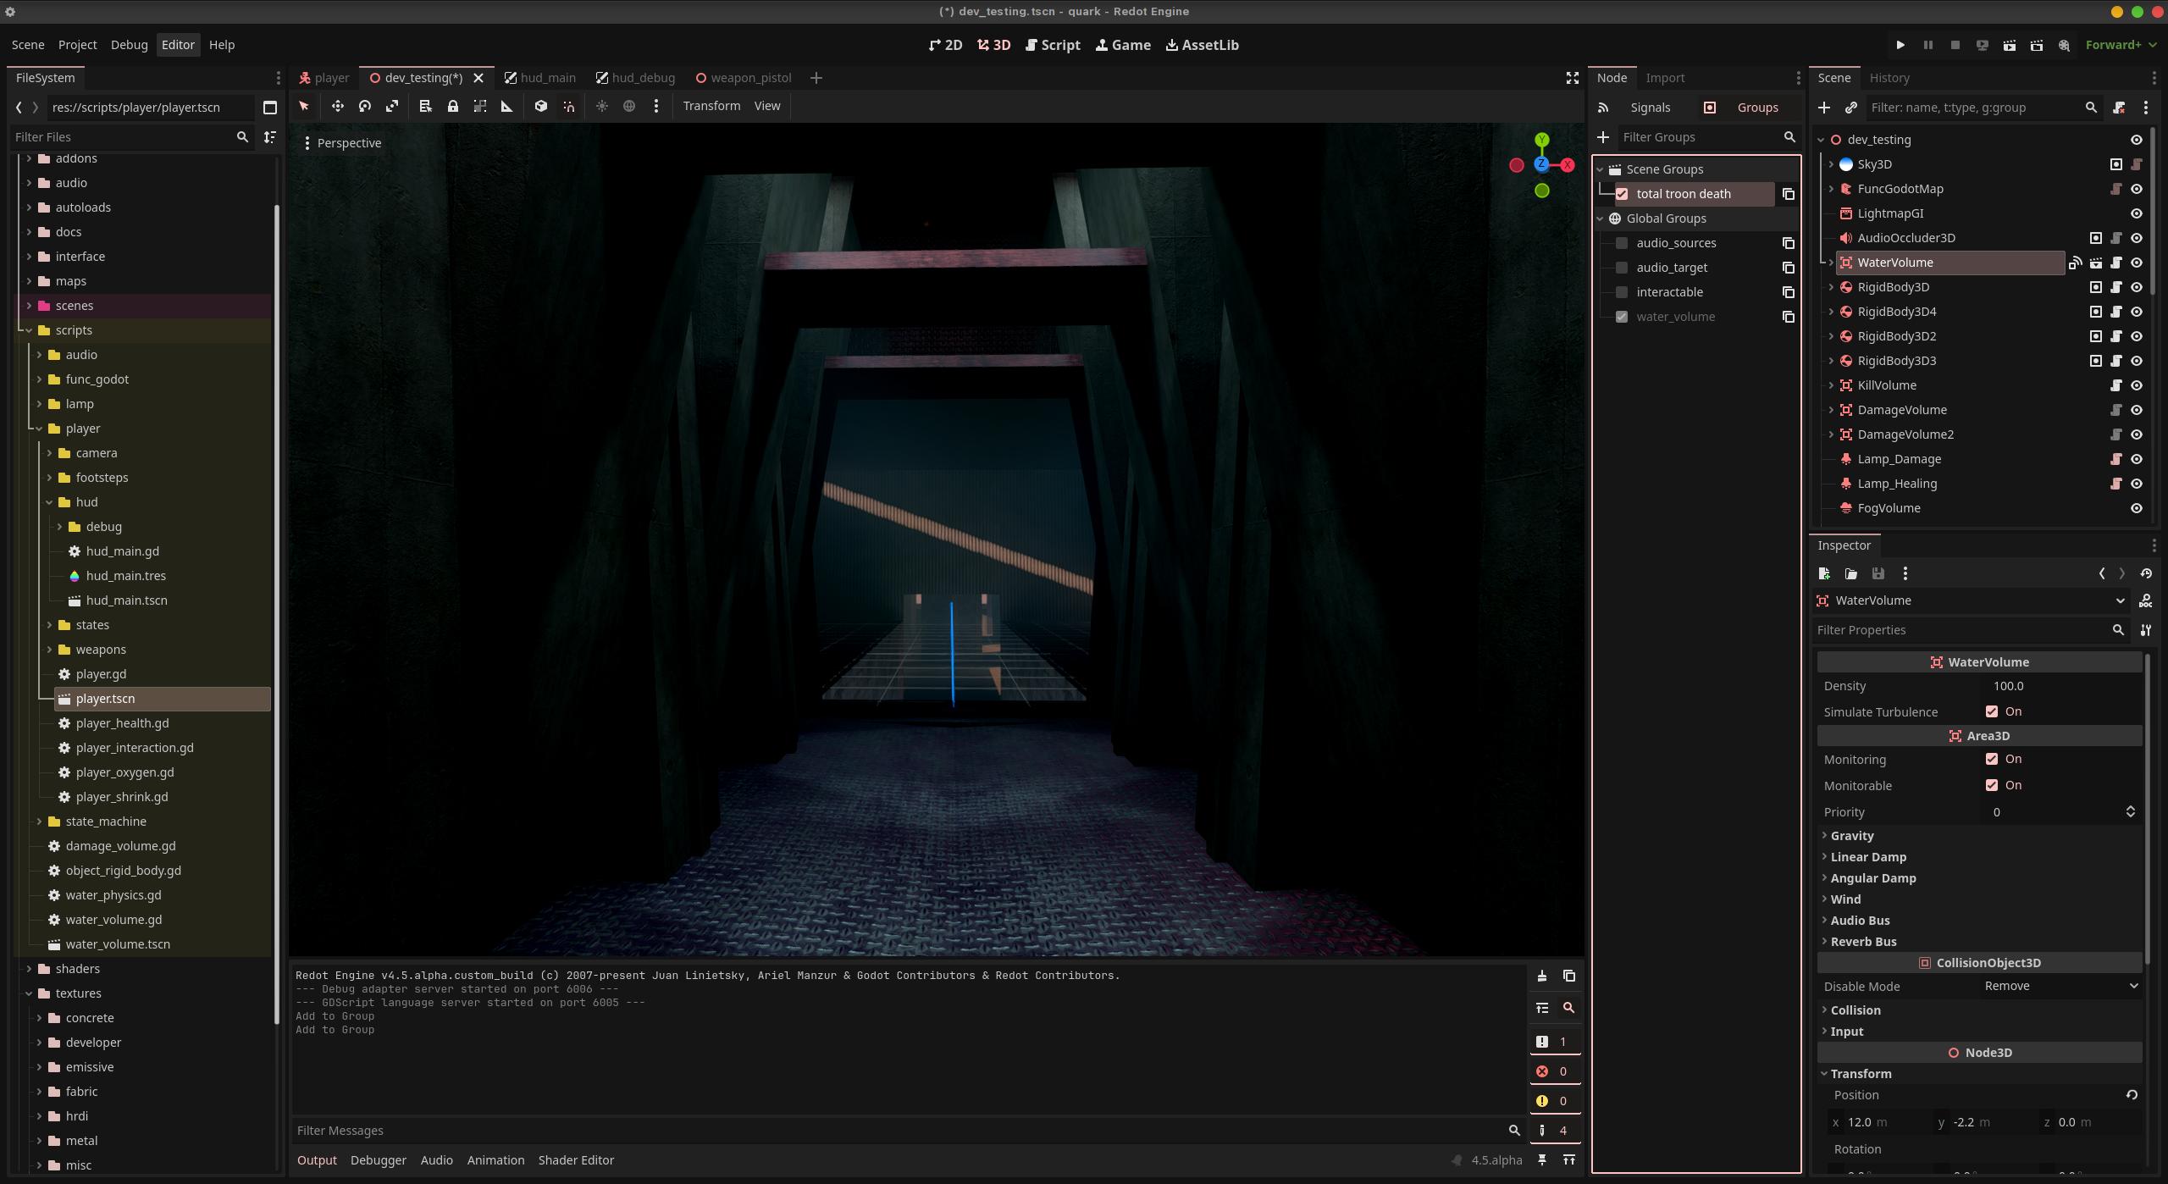
Task: Open the Debugger bottom panel
Action: point(379,1160)
